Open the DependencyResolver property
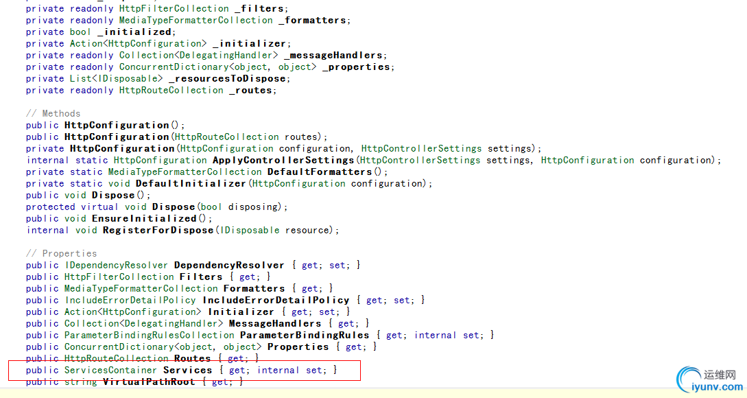747x398 pixels. coord(228,265)
